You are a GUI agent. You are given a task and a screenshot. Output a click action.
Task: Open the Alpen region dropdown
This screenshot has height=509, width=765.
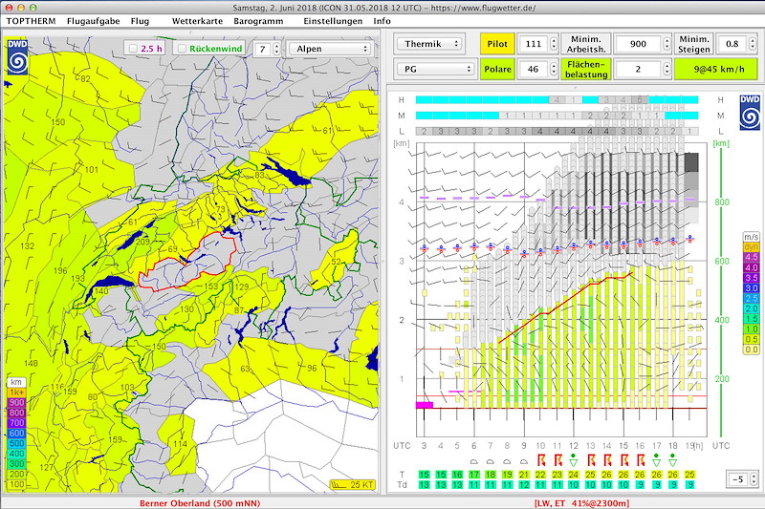click(x=331, y=49)
